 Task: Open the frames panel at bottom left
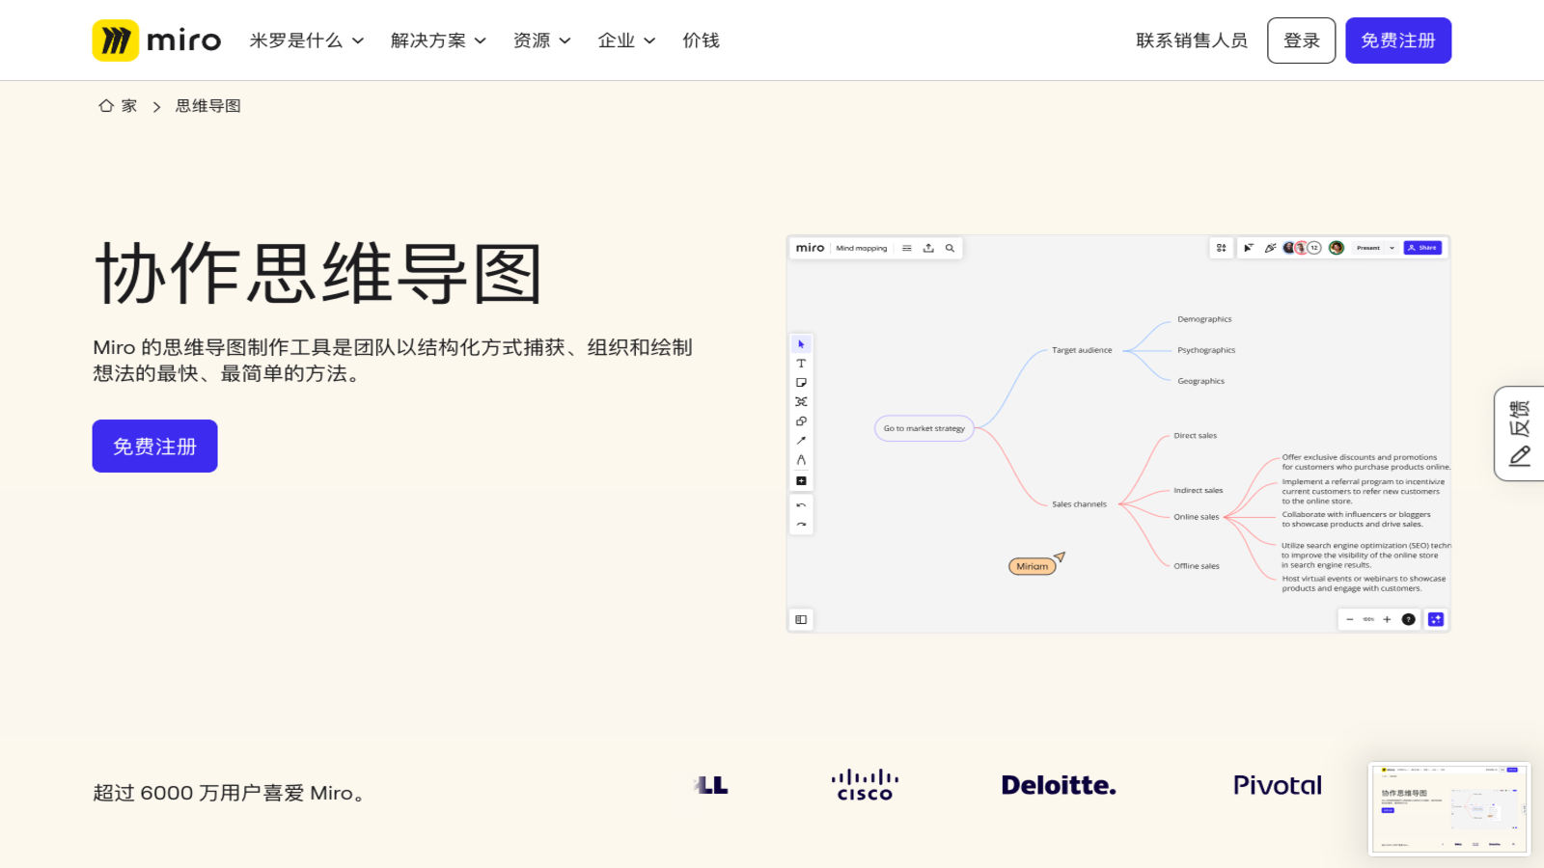click(801, 619)
